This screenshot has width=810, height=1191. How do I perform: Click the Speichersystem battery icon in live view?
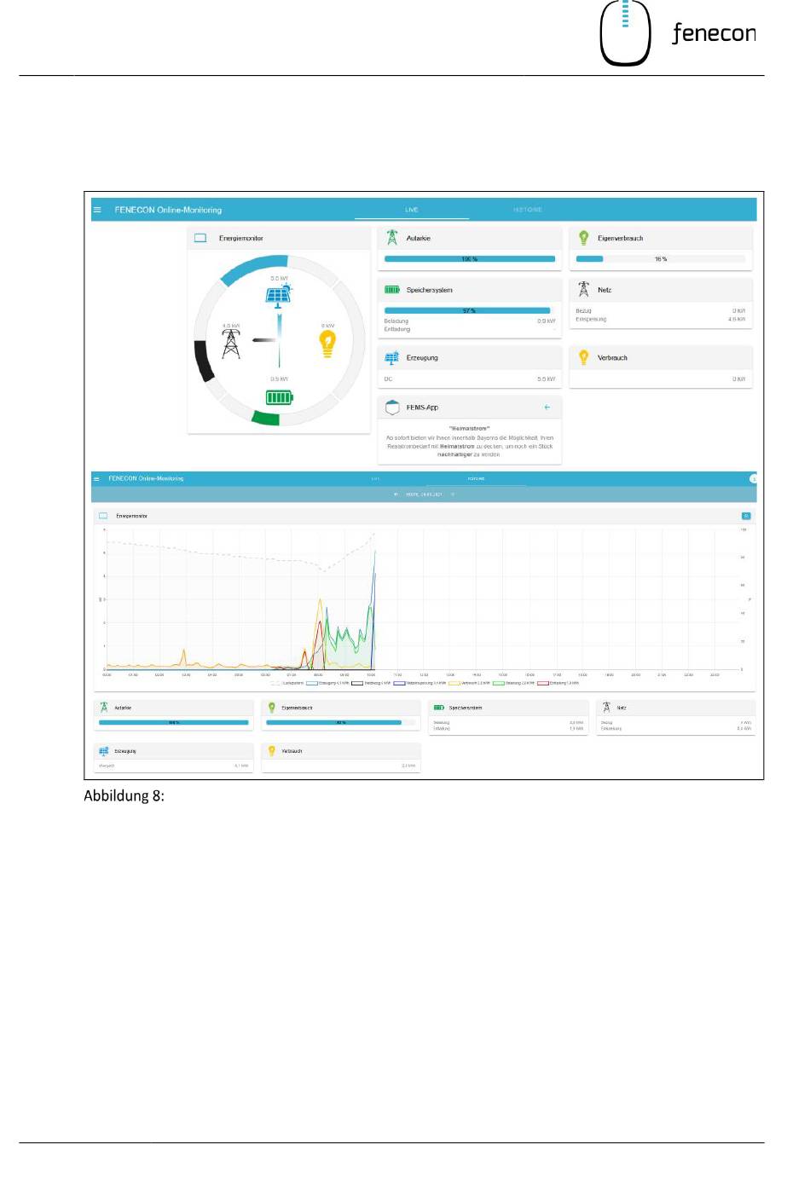pos(392,290)
